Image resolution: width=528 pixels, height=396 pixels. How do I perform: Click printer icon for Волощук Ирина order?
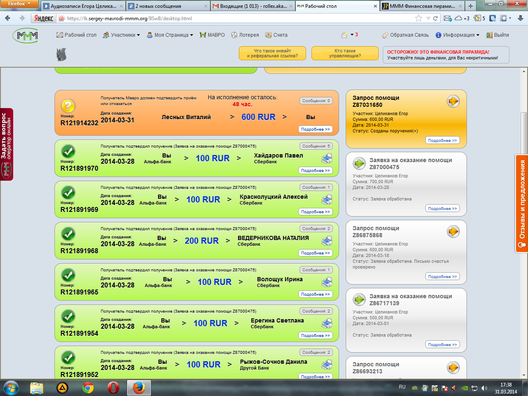327,282
